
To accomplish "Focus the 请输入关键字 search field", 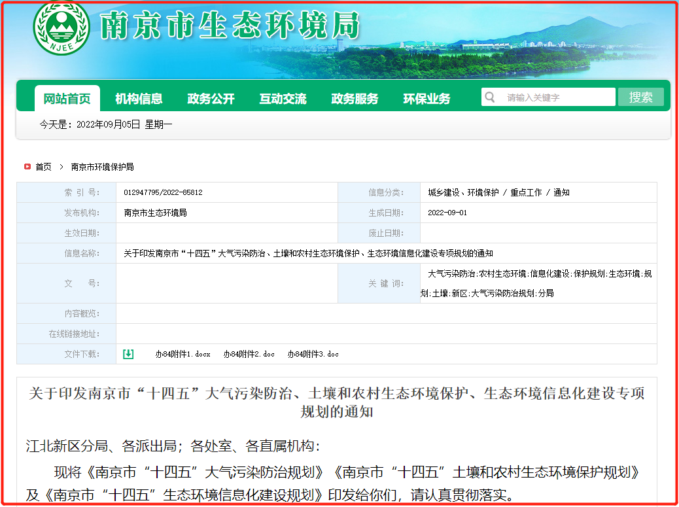I will [556, 97].
